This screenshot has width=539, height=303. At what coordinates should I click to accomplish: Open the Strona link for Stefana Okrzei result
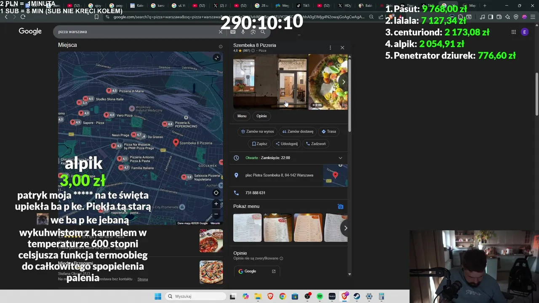tap(142, 279)
